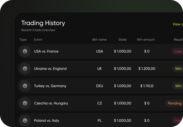Click the Bet name column header
Viewport: 183px width, 127px height.
[x=99, y=40]
